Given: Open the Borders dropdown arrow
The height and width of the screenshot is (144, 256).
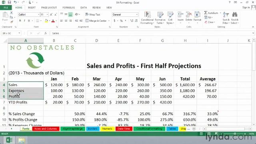Looking at the screenshot, I should click(x=41, y=21).
